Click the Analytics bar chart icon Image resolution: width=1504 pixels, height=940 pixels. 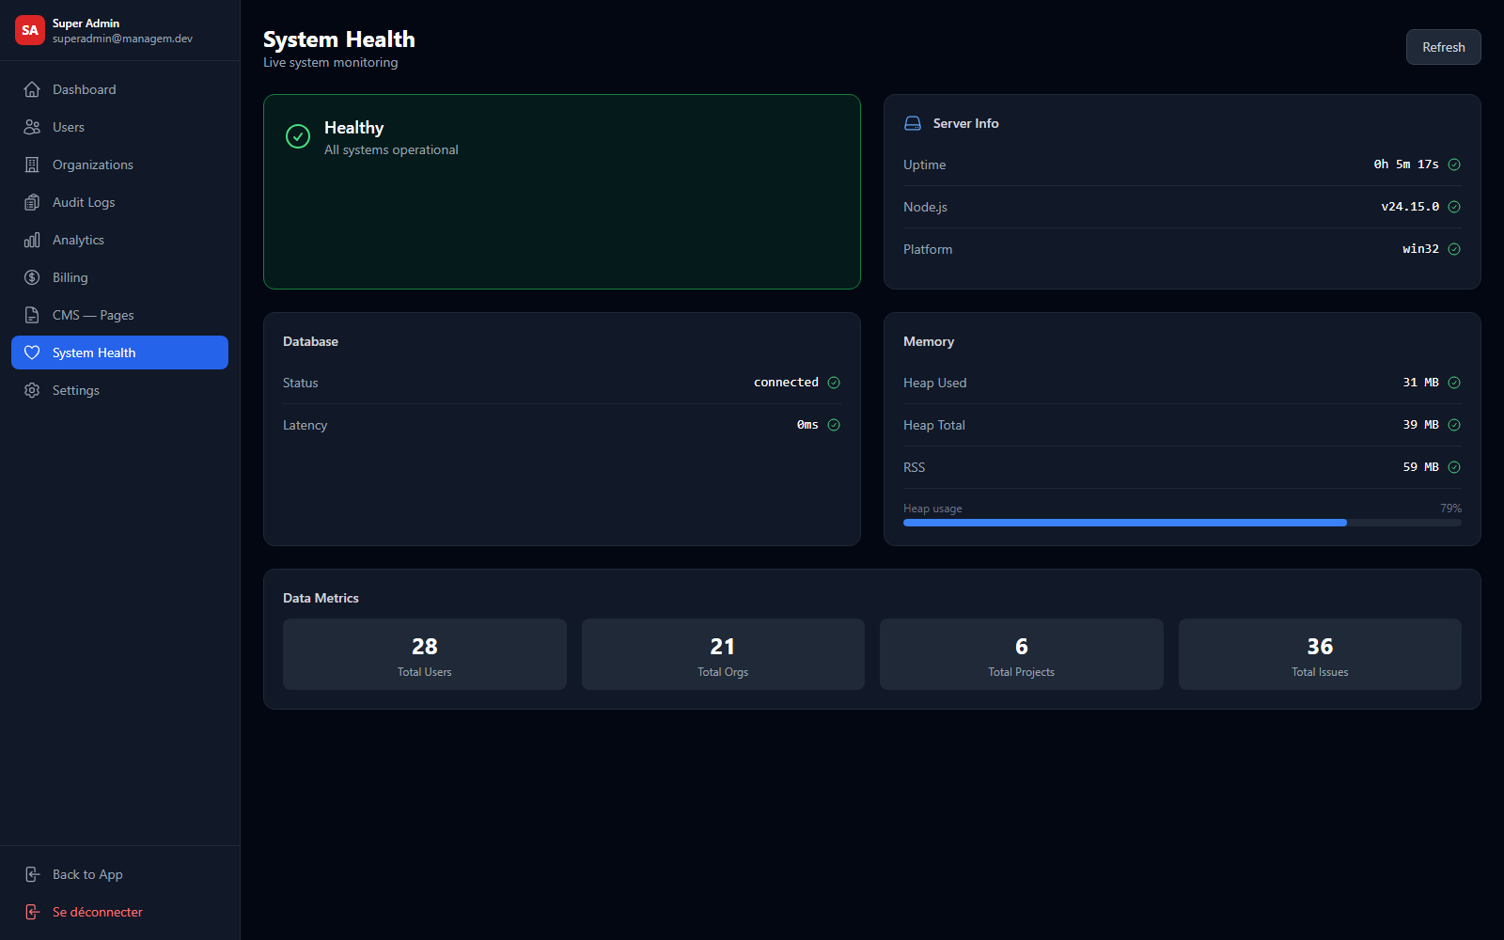coord(32,240)
